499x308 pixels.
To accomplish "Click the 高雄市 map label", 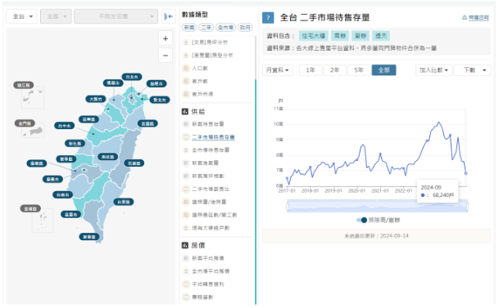I will (x=71, y=214).
